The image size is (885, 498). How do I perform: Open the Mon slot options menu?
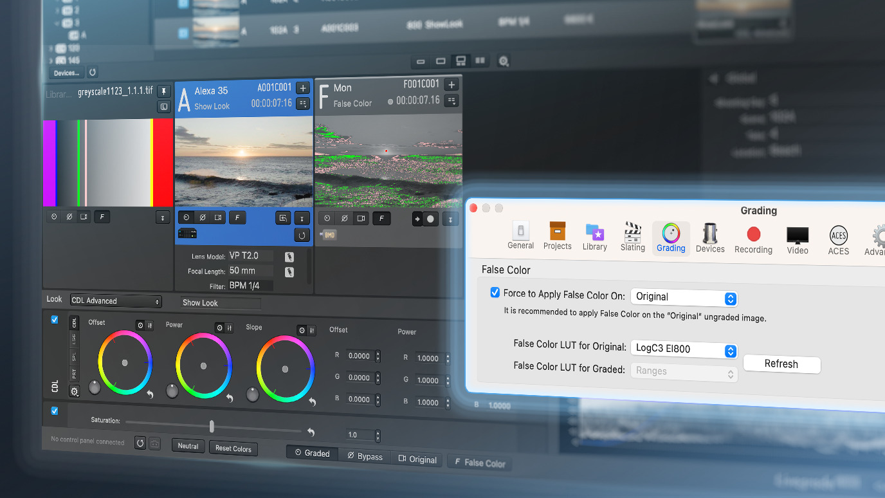coord(452,100)
